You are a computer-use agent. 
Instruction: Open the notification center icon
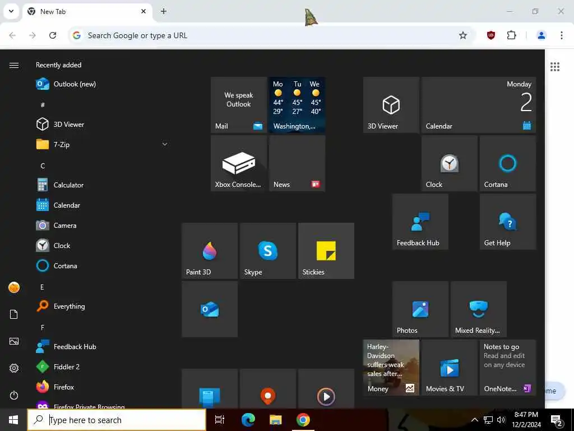click(x=557, y=421)
